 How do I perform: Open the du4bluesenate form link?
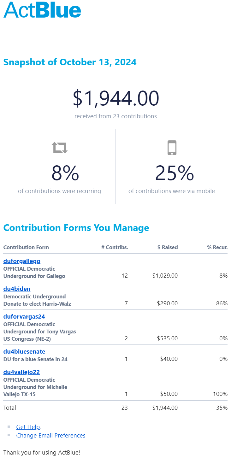[x=24, y=351]
